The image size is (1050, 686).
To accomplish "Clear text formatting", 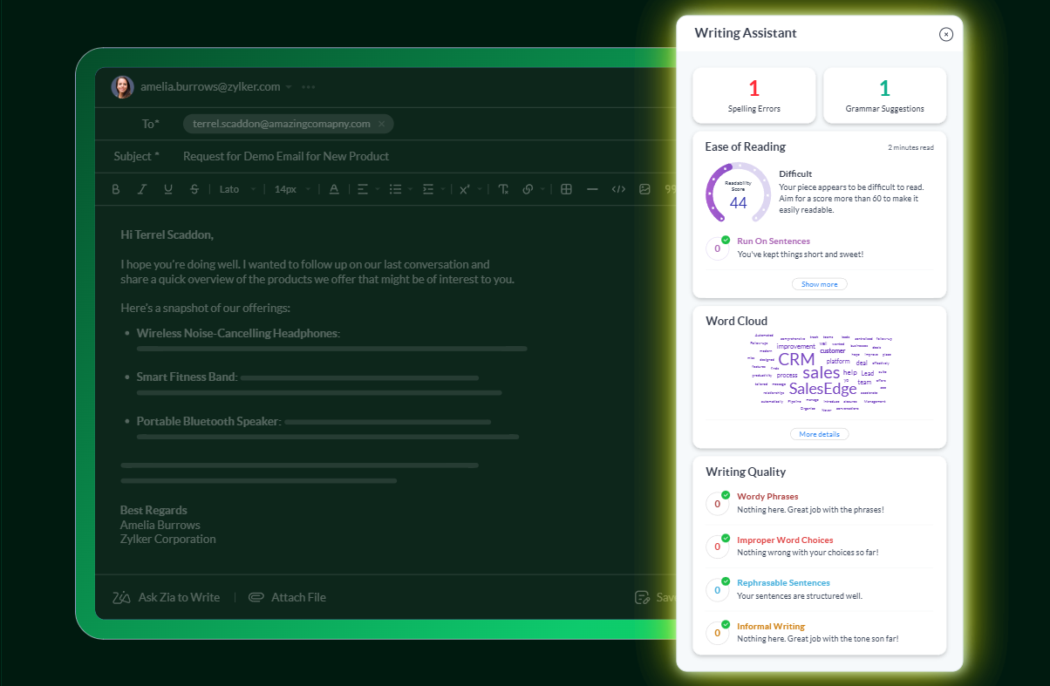I will [x=503, y=189].
